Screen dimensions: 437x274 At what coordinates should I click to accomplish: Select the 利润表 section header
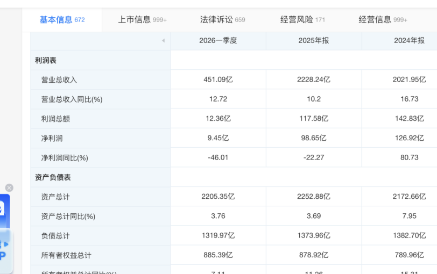pyautogui.click(x=46, y=61)
